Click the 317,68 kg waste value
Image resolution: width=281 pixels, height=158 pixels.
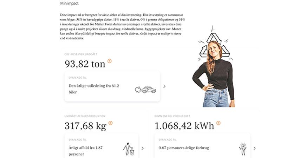coord(85,126)
